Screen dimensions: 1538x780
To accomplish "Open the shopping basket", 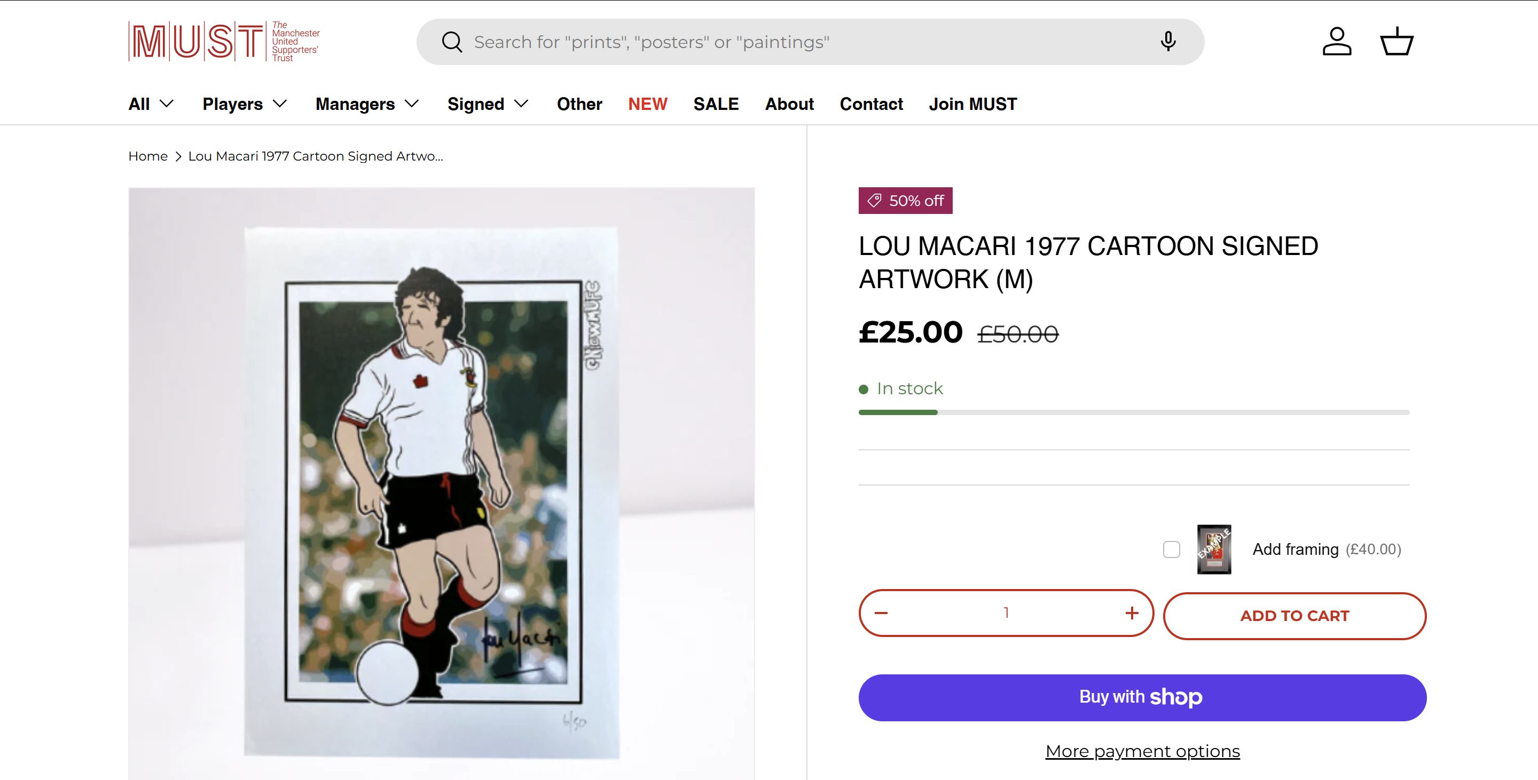I will (1396, 42).
